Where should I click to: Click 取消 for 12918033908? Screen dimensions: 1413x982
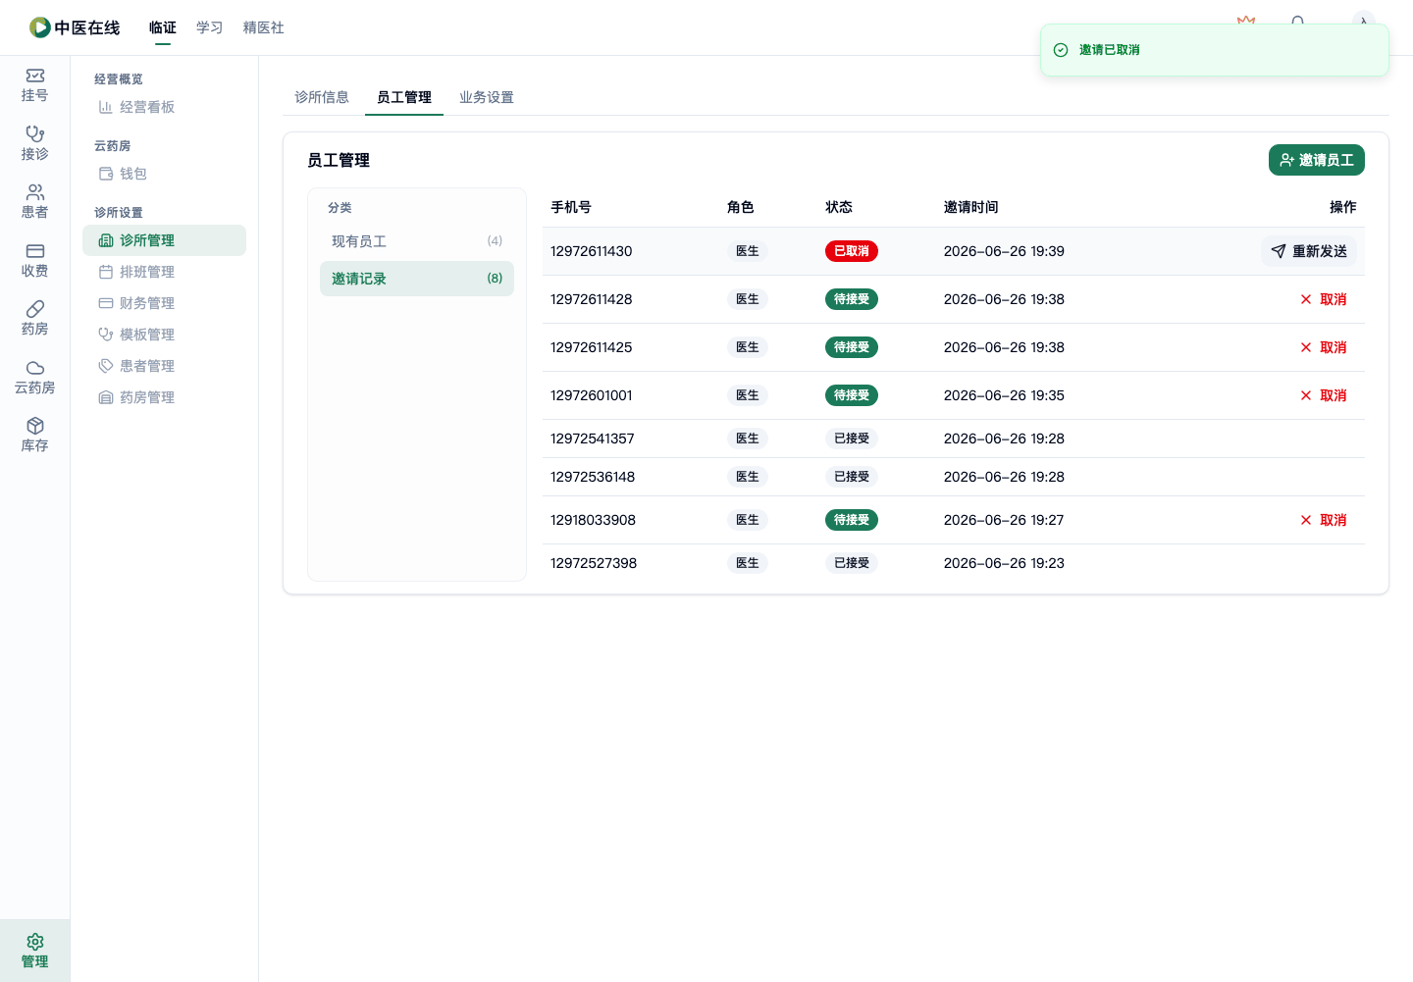point(1324,520)
